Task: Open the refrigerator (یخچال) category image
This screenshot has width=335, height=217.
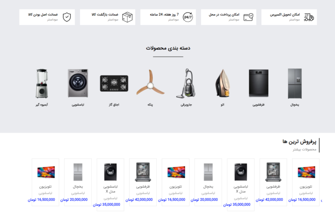Action: pos(295,83)
